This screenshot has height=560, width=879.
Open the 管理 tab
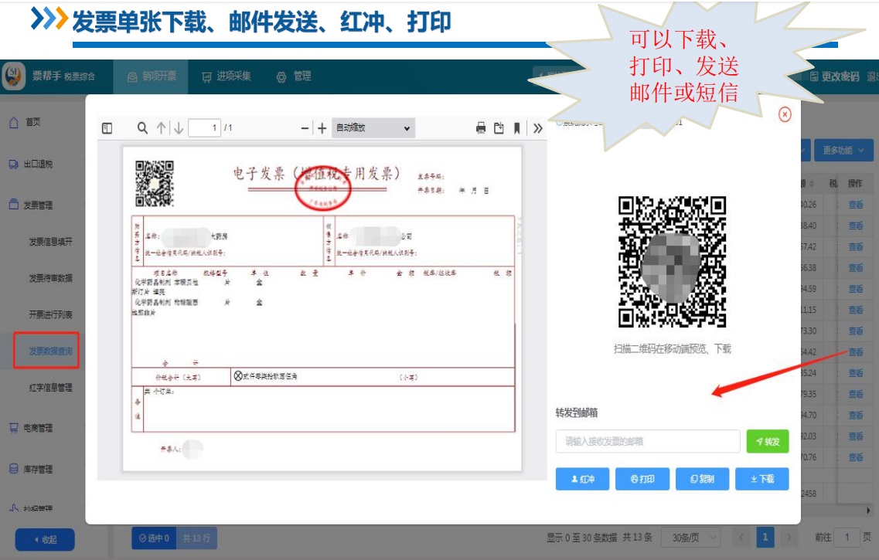(294, 76)
